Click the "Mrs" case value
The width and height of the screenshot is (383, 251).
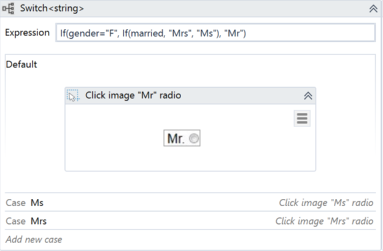[x=39, y=221]
